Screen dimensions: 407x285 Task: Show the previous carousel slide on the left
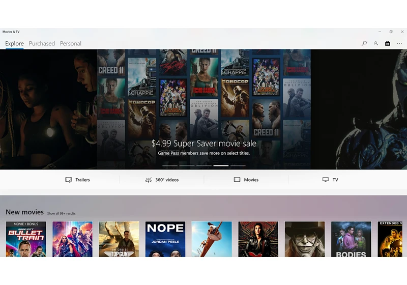point(48,109)
